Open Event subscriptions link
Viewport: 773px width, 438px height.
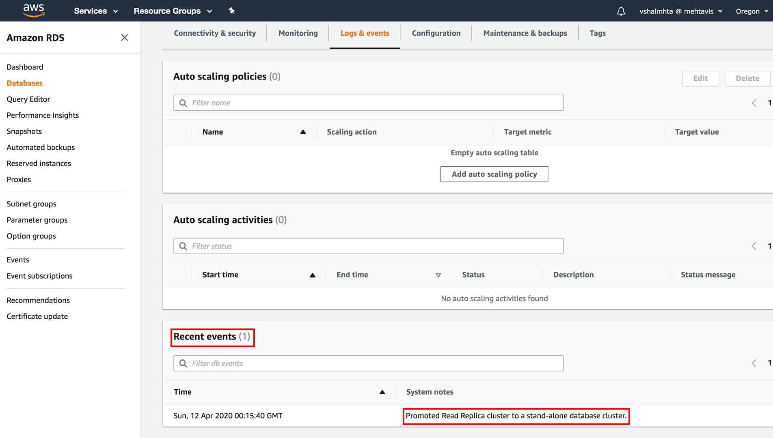(x=39, y=276)
